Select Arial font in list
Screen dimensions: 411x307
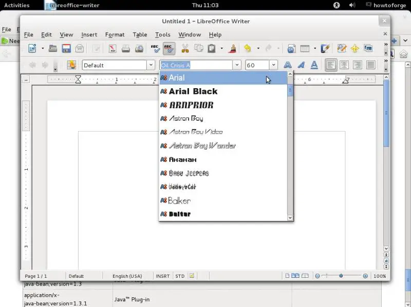pyautogui.click(x=223, y=78)
